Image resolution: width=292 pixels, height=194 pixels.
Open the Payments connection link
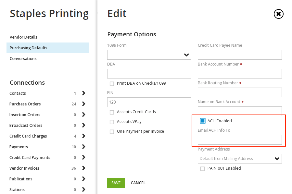pyautogui.click(x=19, y=147)
